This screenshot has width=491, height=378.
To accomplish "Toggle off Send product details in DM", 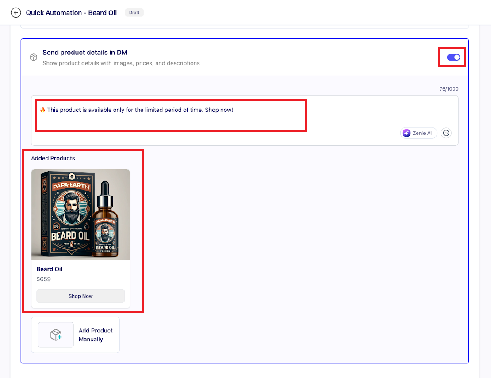I will [453, 57].
